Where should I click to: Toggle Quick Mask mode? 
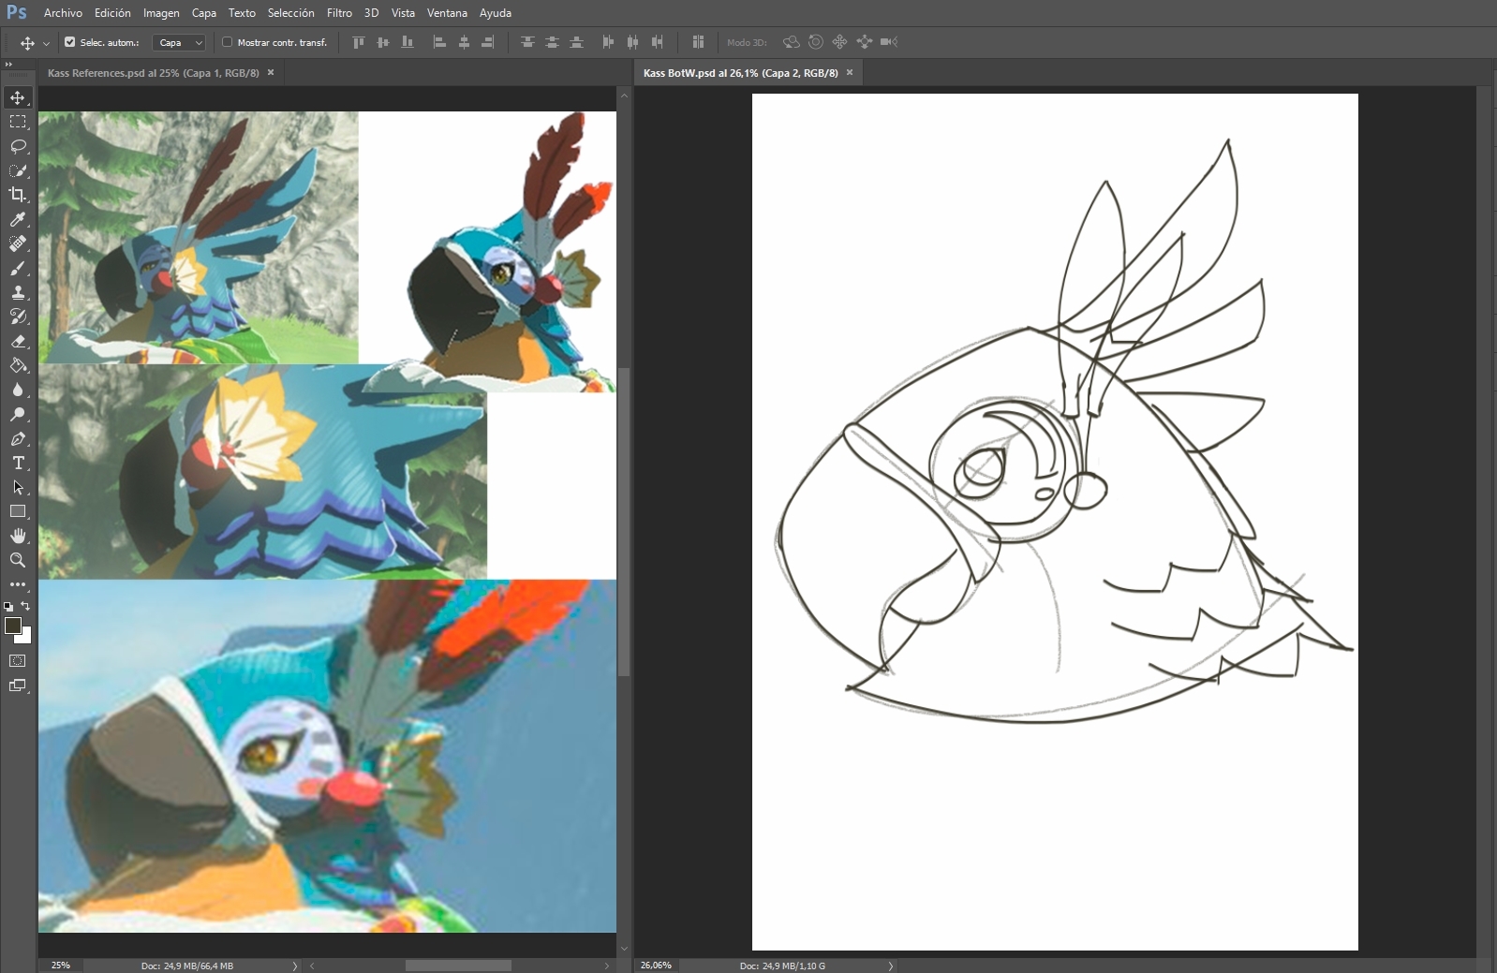pyautogui.click(x=18, y=661)
